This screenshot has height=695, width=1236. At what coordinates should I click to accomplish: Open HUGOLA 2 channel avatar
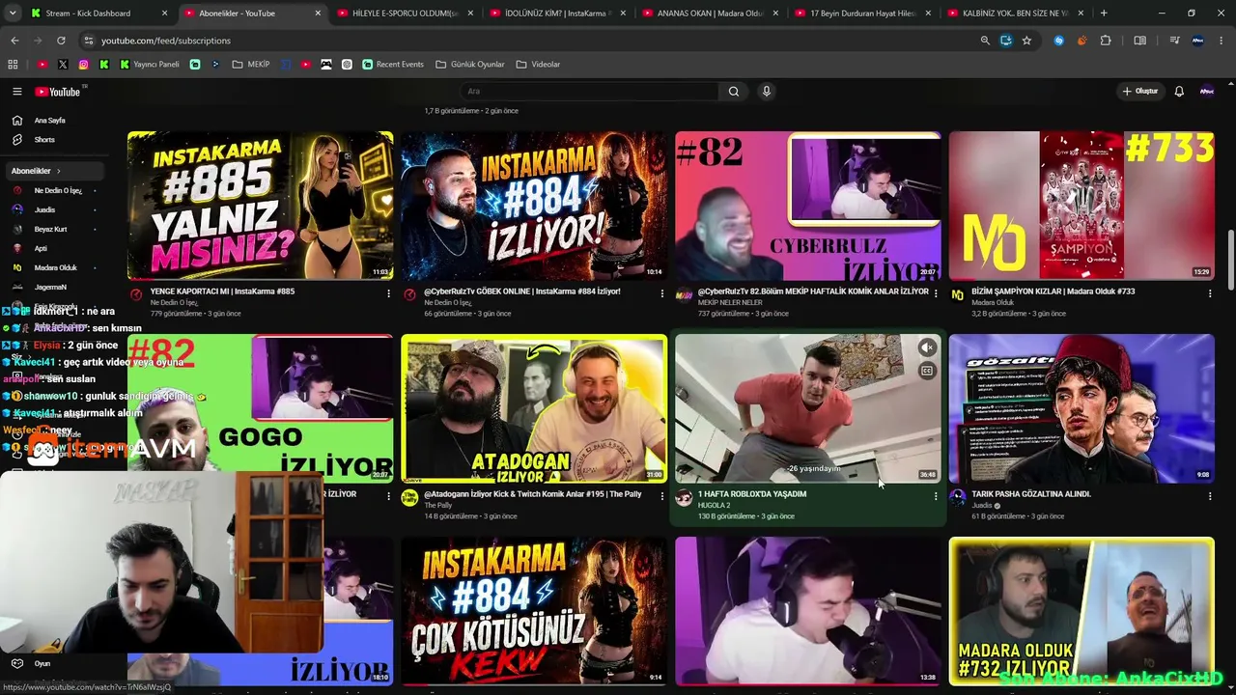pyautogui.click(x=684, y=497)
